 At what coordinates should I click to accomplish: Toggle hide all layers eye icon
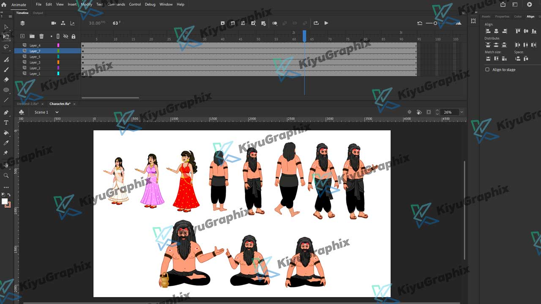66,36
